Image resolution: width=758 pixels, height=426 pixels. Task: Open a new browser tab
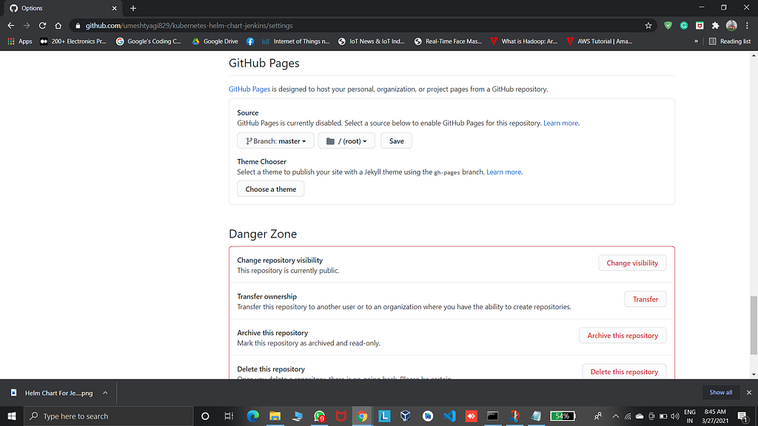[x=133, y=8]
